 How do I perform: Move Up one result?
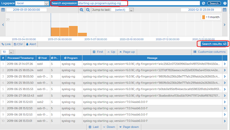(x=111, y=52)
